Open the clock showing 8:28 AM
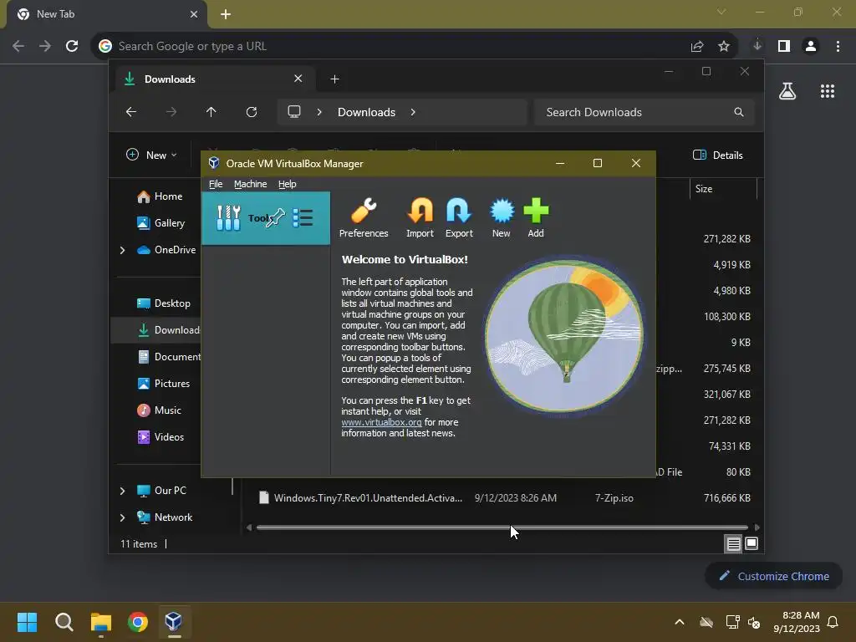 coord(797,622)
